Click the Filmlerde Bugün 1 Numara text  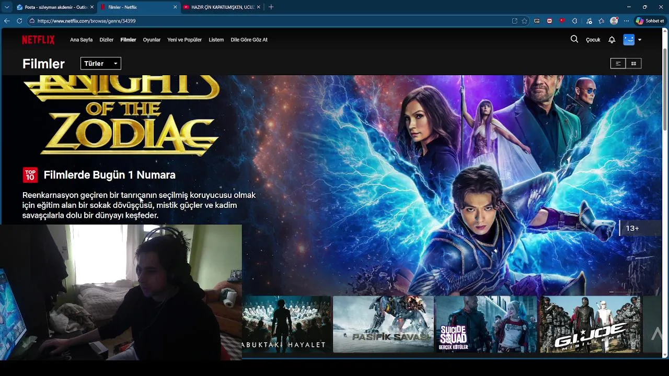click(x=109, y=175)
